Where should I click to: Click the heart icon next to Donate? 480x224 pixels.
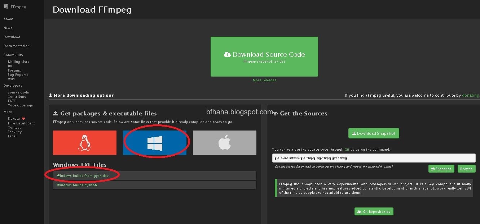pyautogui.click(x=23, y=119)
